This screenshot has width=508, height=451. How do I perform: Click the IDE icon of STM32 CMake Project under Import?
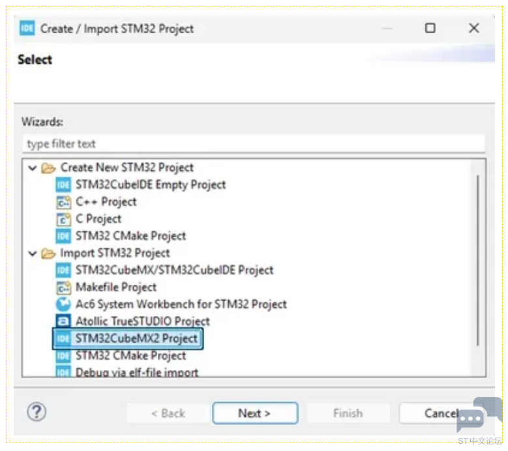point(63,356)
